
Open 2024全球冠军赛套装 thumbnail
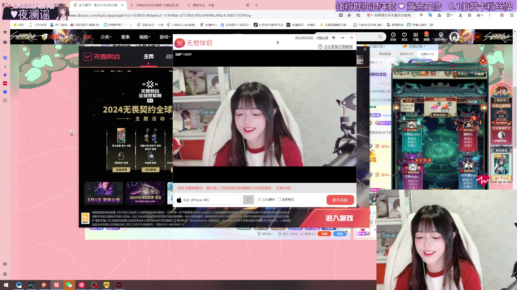[145, 193]
